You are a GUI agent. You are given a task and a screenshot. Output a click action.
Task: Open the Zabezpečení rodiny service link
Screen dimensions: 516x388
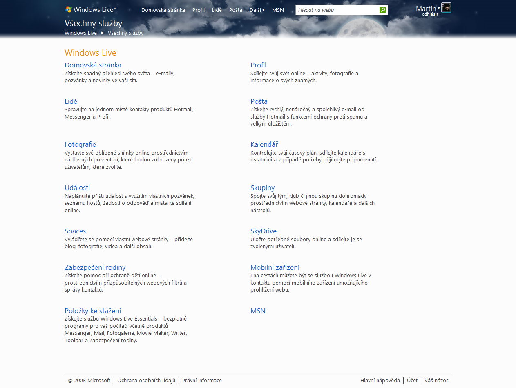(x=95, y=267)
